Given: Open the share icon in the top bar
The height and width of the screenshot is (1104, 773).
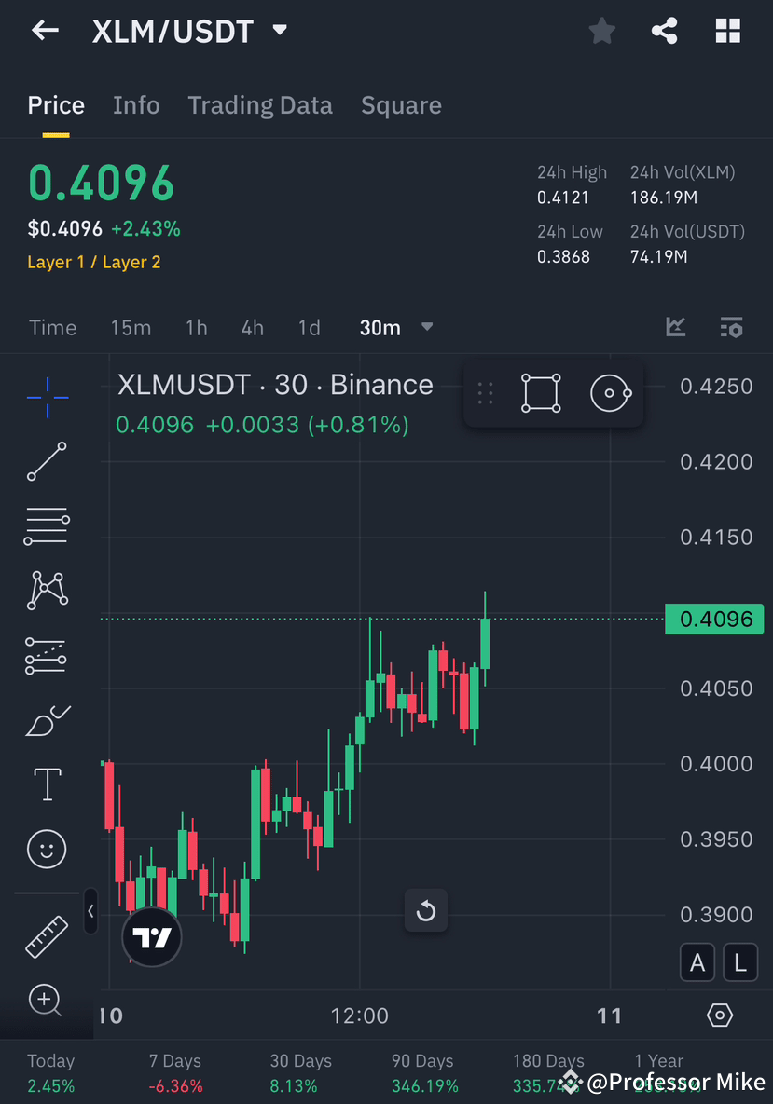Looking at the screenshot, I should click(x=664, y=30).
